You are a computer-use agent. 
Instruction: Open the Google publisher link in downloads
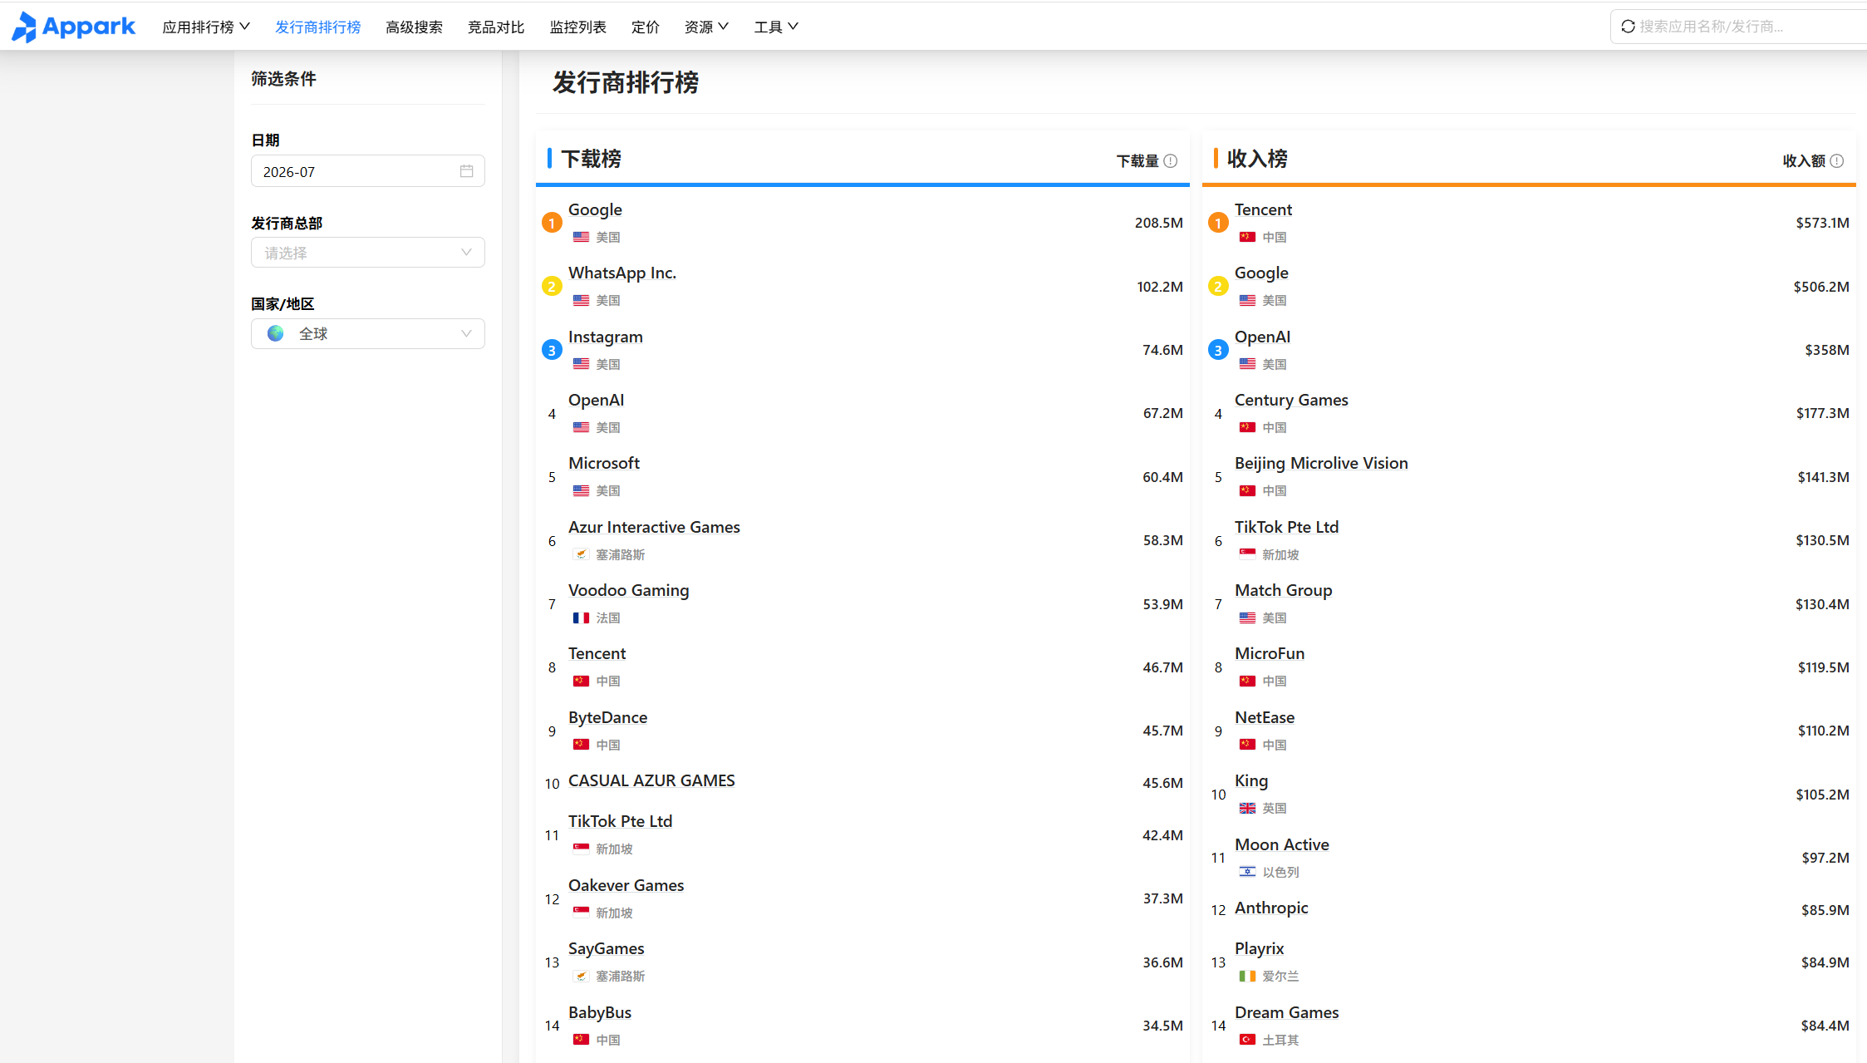point(595,210)
